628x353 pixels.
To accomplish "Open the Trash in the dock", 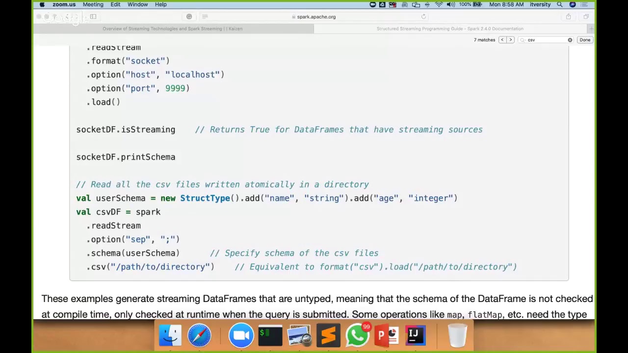I will tap(457, 336).
